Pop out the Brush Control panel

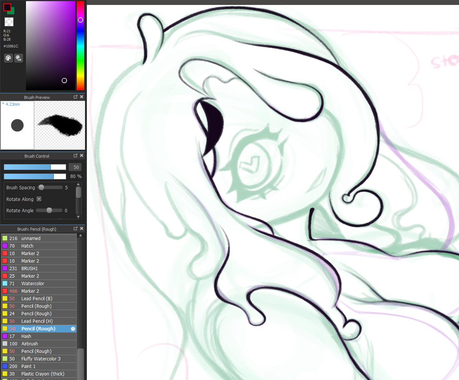pos(75,156)
